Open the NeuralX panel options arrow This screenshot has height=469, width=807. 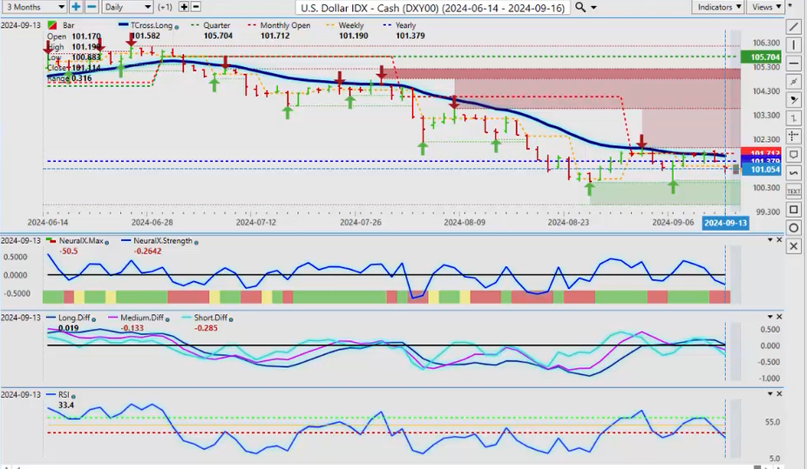coord(770,240)
